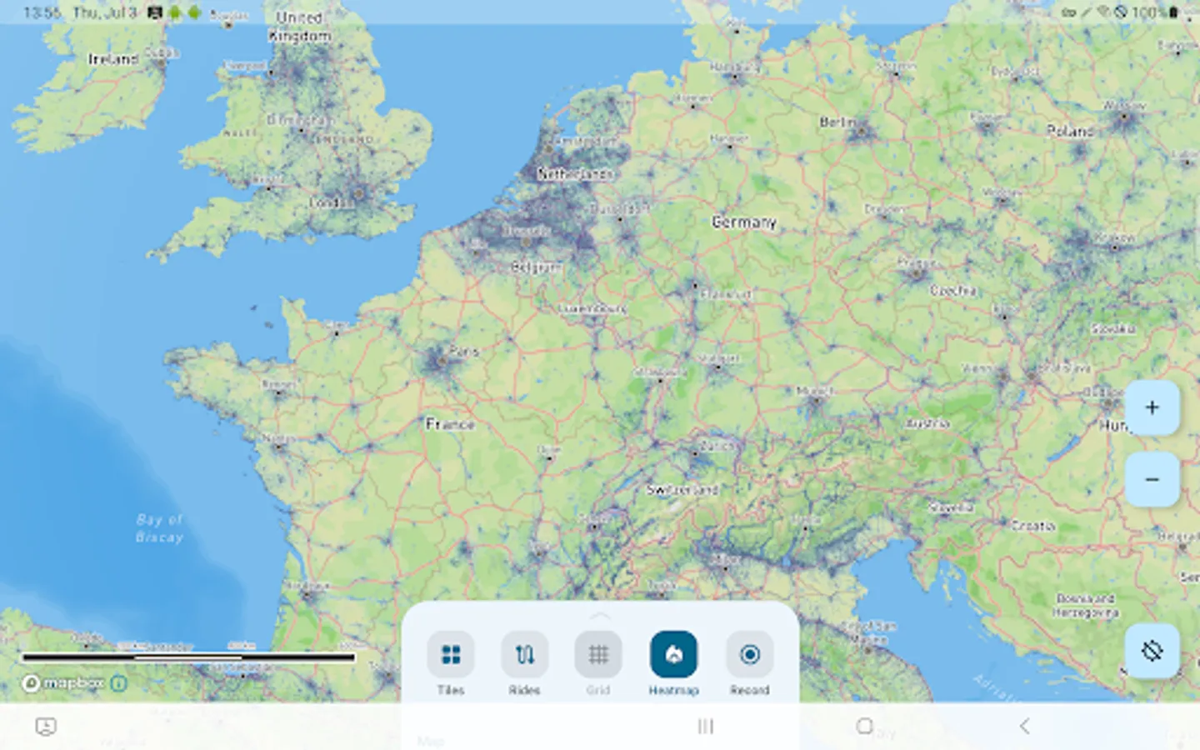Enable the Tiles overlay
The width and height of the screenshot is (1200, 750).
[451, 655]
